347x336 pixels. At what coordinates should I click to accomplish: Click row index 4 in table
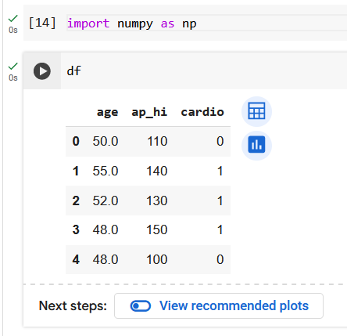tap(76, 259)
